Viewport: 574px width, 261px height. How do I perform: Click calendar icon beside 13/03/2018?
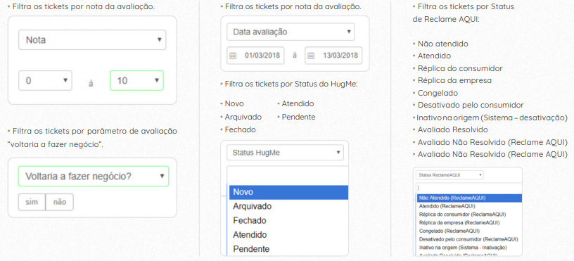tap(311, 56)
